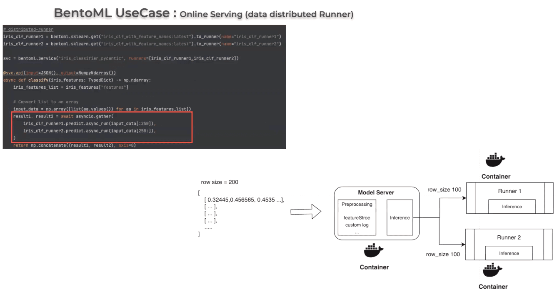The image size is (557, 292).
Task: Click the featureStroe text in Preprocessing
Action: coord(357,217)
